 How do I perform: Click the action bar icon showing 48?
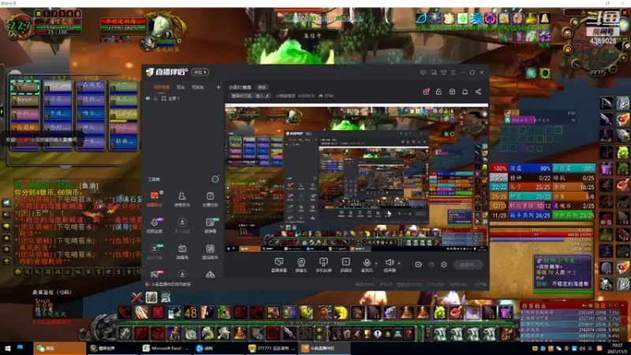pos(191,312)
